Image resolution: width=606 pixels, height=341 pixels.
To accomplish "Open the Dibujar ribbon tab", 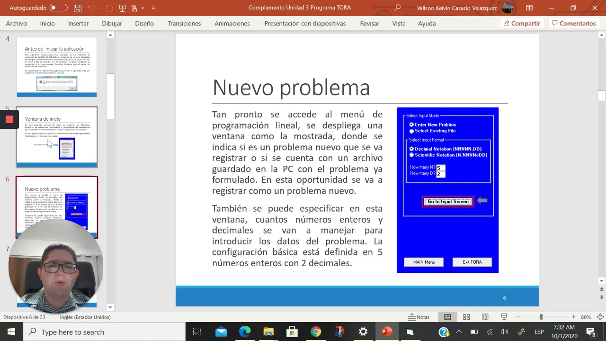I will [x=112, y=23].
